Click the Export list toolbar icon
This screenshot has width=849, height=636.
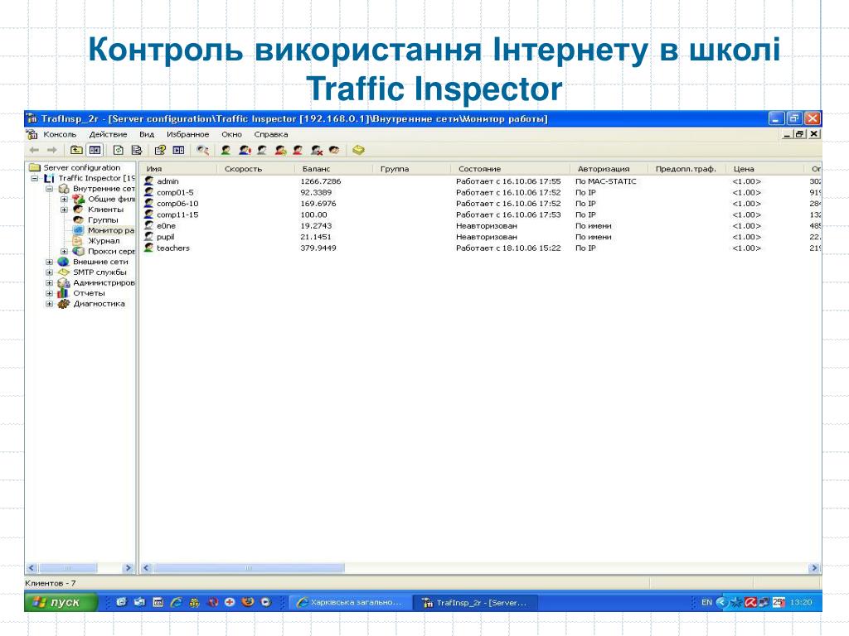[137, 151]
